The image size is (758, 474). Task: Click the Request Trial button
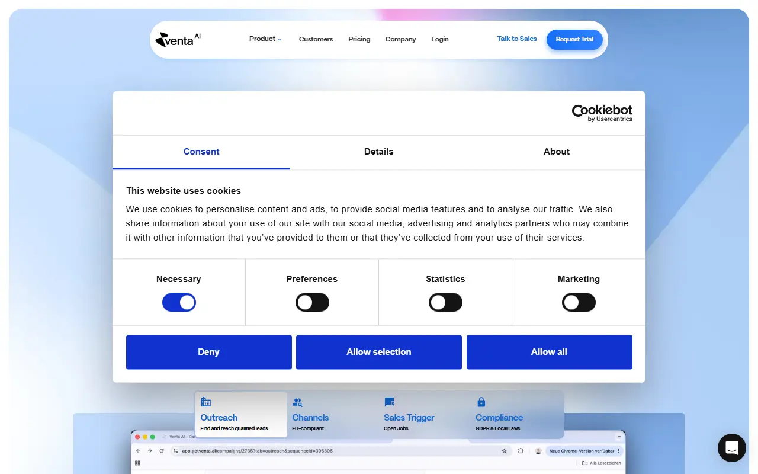(574, 40)
